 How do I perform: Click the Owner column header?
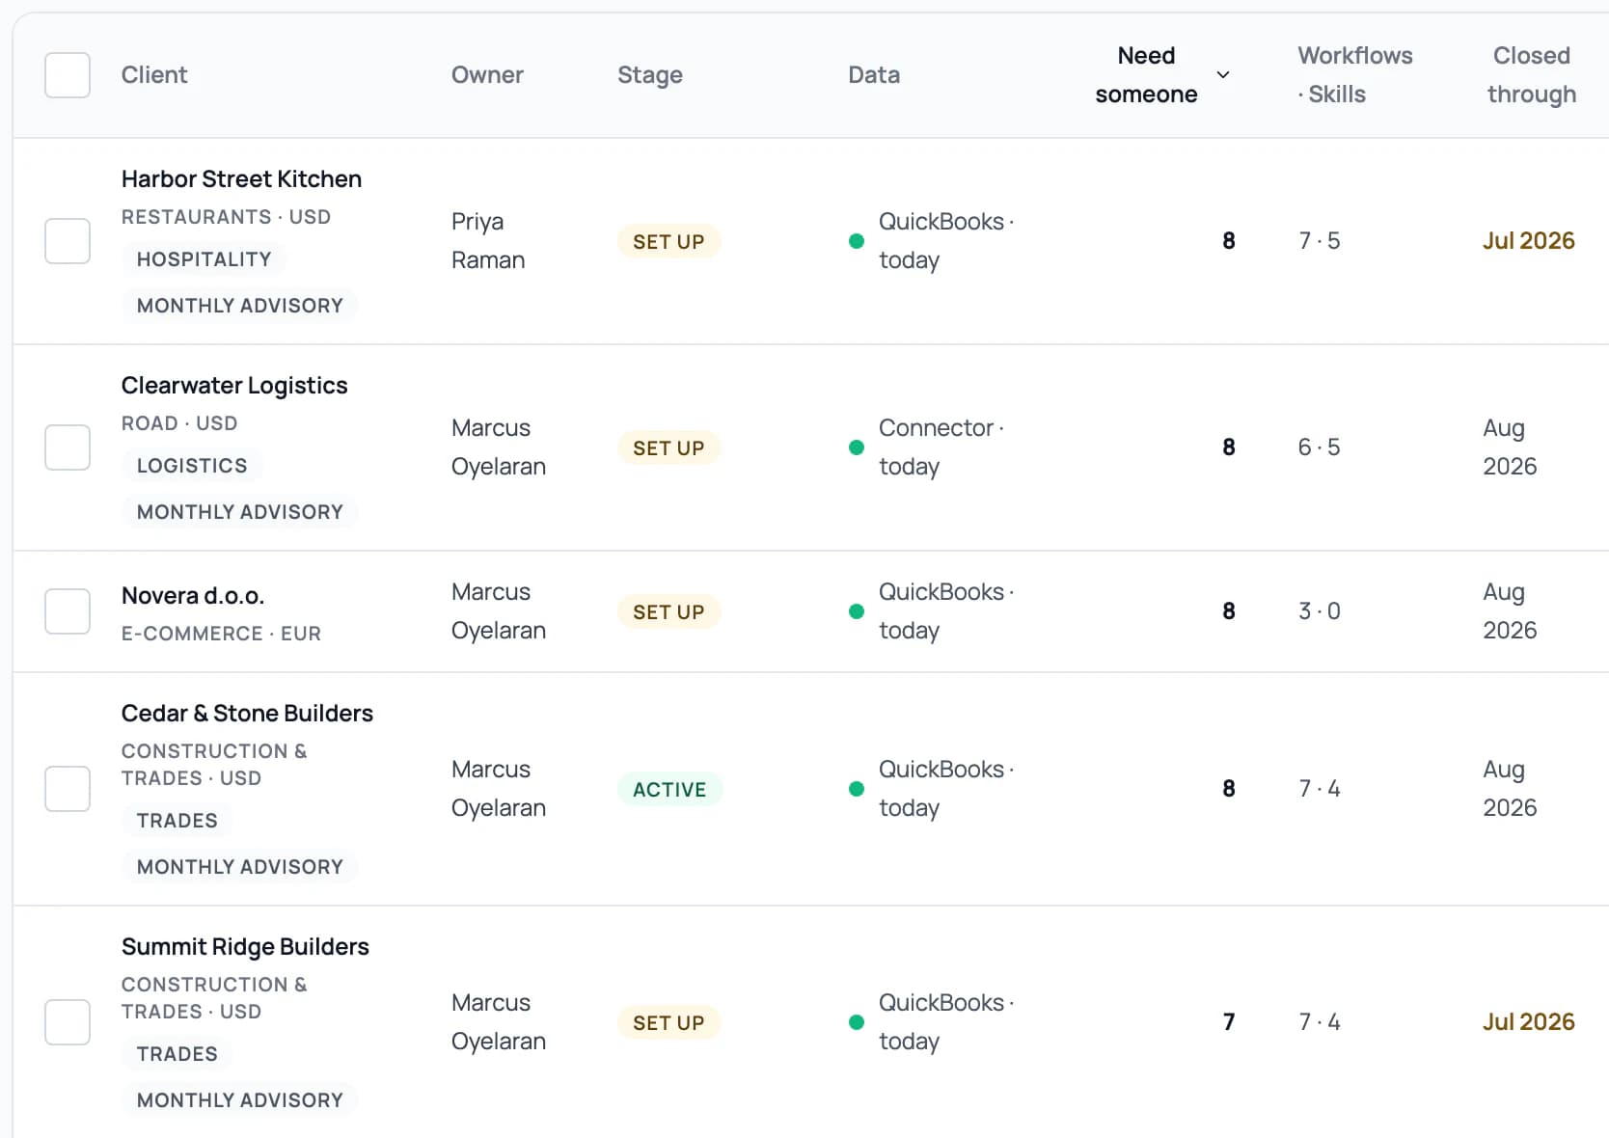(x=487, y=75)
